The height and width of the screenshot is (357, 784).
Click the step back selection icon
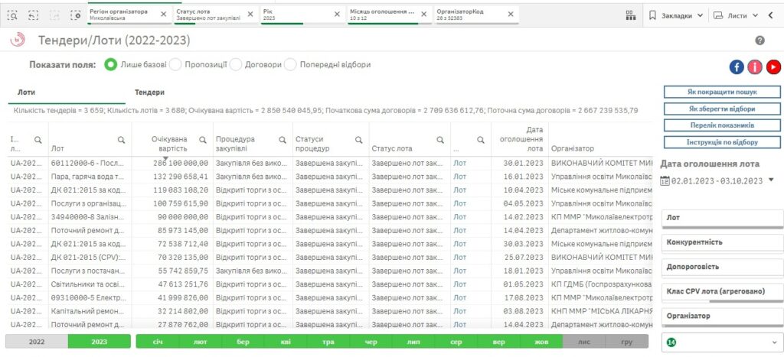coord(33,15)
